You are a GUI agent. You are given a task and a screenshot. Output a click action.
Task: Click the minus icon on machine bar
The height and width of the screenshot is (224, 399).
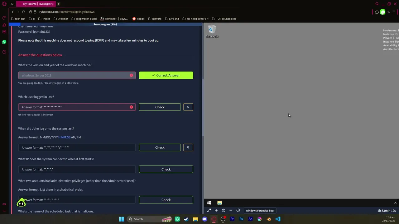pyautogui.click(x=231, y=211)
